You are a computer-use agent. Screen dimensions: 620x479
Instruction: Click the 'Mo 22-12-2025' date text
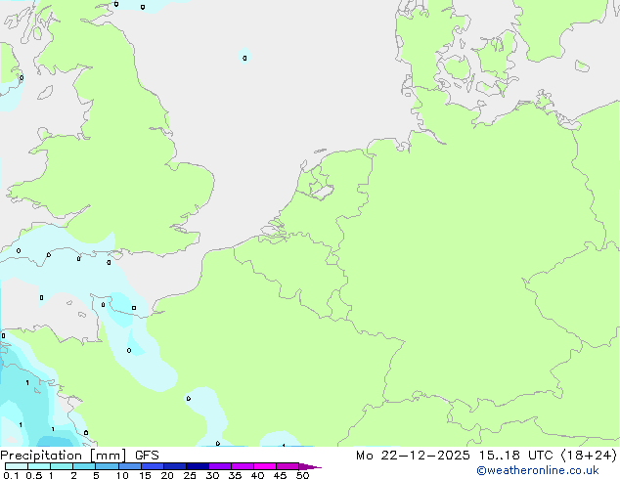(413, 456)
